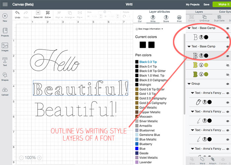The image size is (231, 165).
Task: Open the Images library
Action: point(5,47)
